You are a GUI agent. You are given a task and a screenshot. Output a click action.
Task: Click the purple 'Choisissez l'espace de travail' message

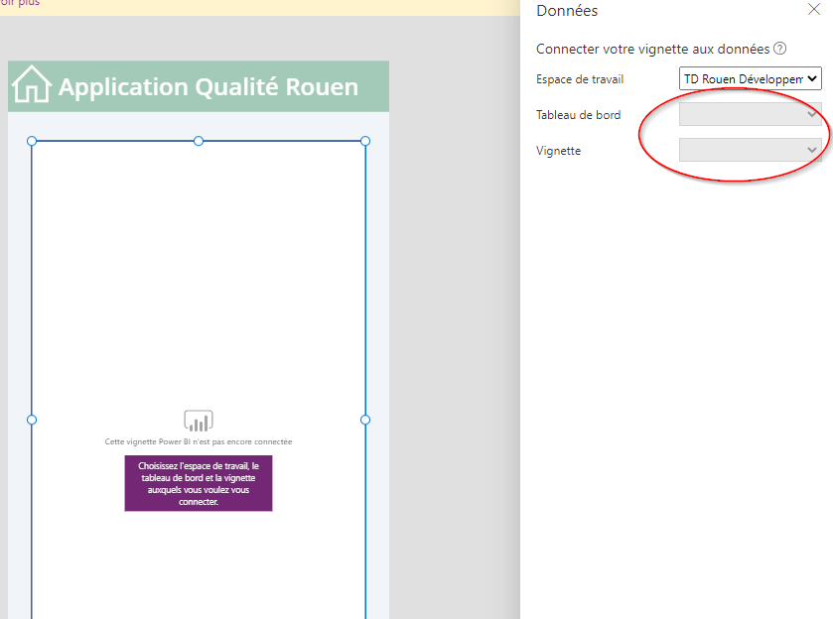pos(199,483)
